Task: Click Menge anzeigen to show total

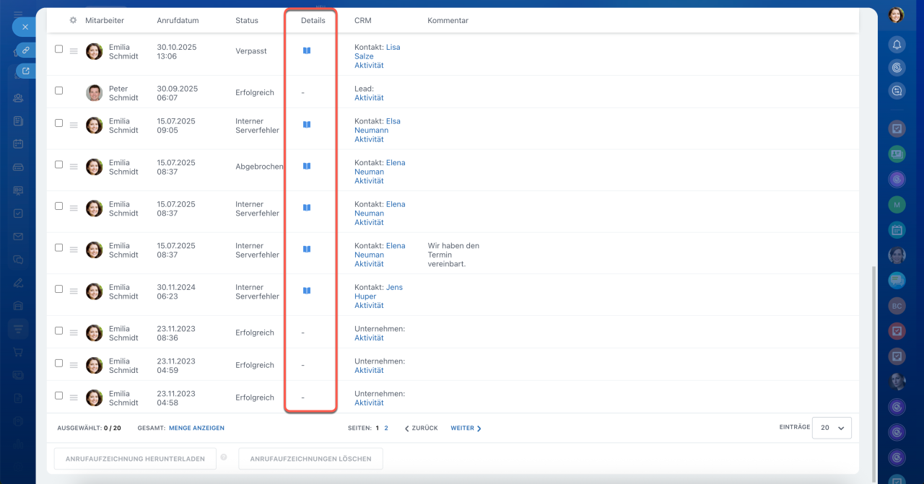Action: click(196, 428)
